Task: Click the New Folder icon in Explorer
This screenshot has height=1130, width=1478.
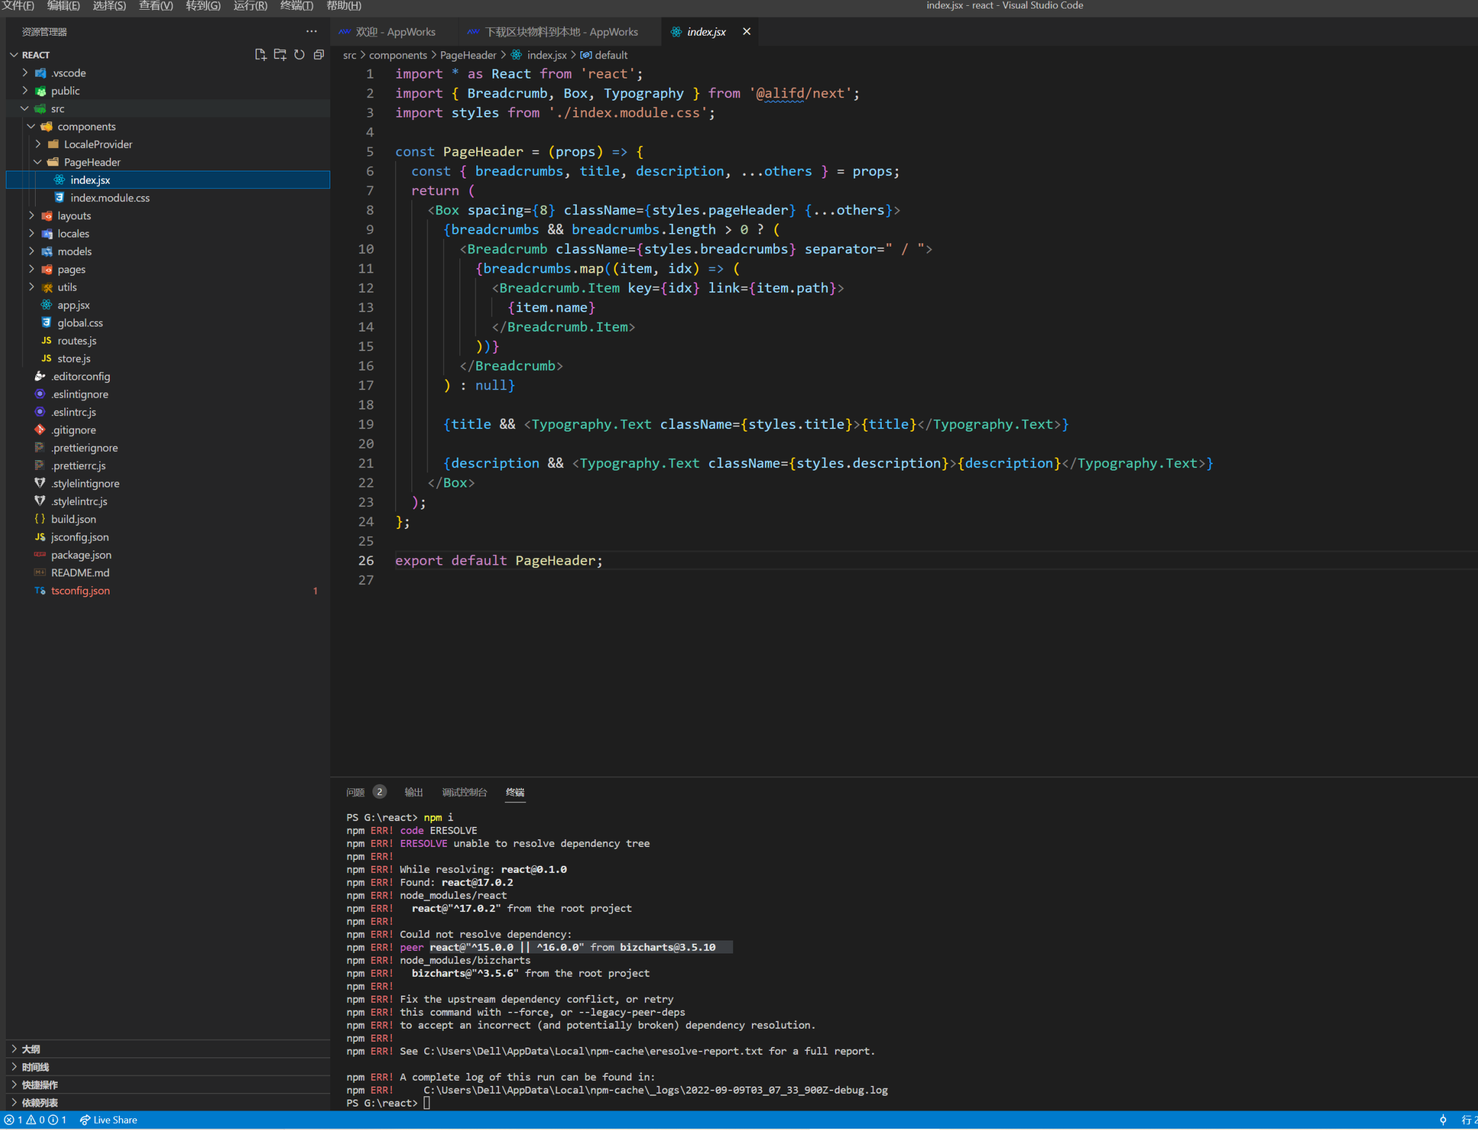Action: pyautogui.click(x=280, y=55)
